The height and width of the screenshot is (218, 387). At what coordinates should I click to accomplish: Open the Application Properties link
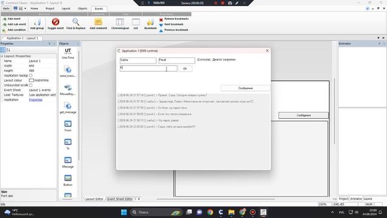coord(36,99)
